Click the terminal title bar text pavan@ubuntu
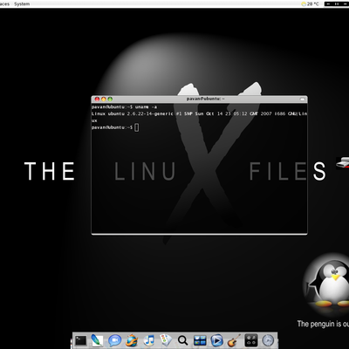The width and height of the screenshot is (349, 349). [205, 99]
